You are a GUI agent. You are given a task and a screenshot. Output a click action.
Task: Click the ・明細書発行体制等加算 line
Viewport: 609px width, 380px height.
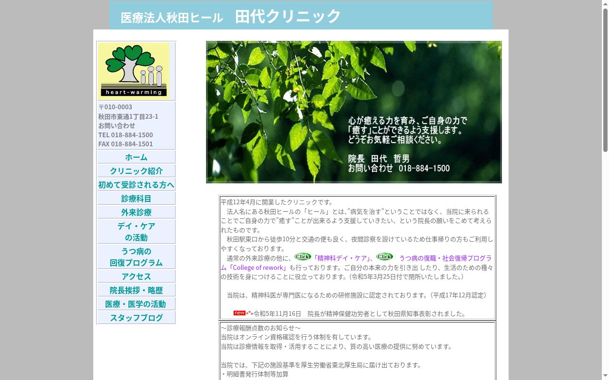point(255,374)
